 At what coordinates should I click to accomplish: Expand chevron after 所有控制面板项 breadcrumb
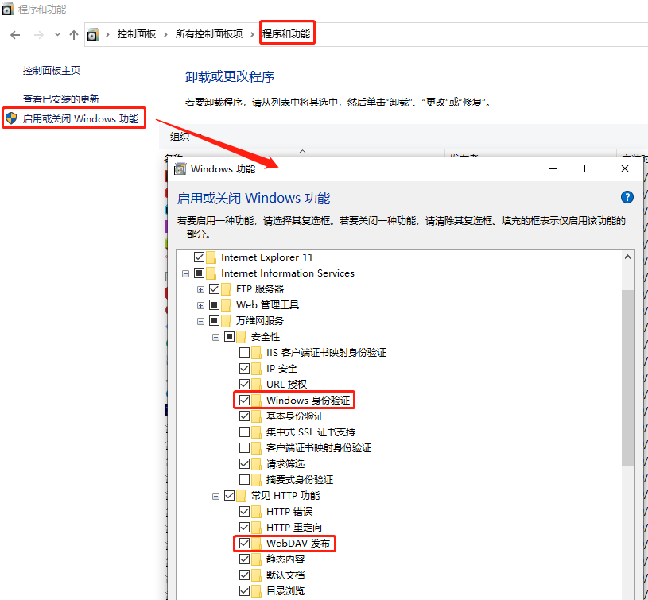(x=252, y=34)
